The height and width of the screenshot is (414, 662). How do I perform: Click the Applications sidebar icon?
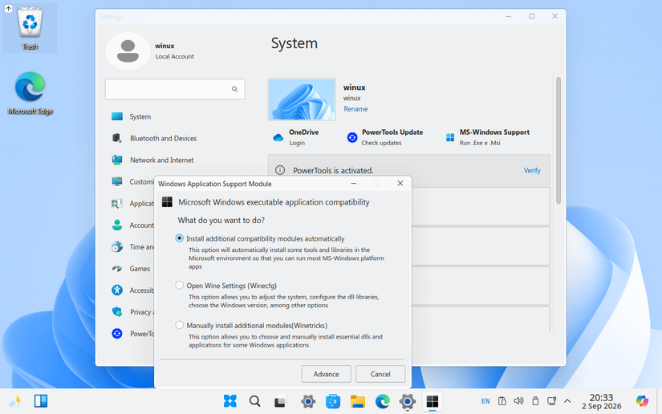coord(117,204)
